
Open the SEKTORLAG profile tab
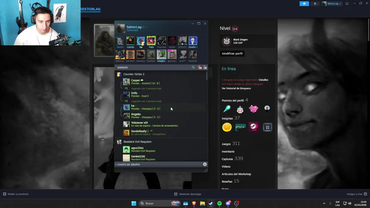(x=90, y=9)
